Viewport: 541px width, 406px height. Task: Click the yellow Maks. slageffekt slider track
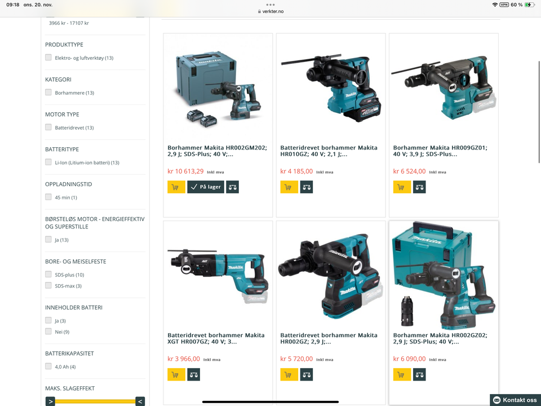pos(95,401)
